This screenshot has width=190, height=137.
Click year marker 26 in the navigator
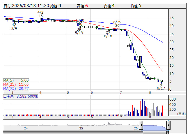click(136, 128)
